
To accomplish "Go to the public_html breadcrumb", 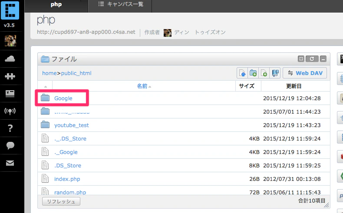I will 76,73.
